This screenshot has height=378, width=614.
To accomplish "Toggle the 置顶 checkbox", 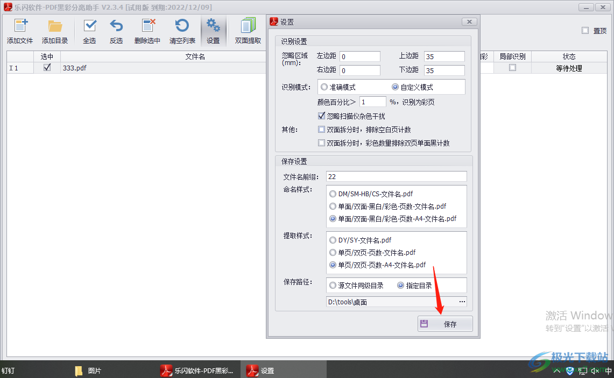I will point(585,31).
